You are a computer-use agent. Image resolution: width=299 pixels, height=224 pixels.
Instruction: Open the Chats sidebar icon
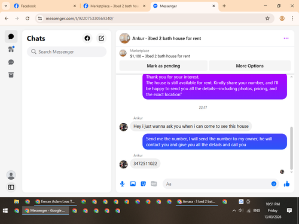tap(11, 36)
